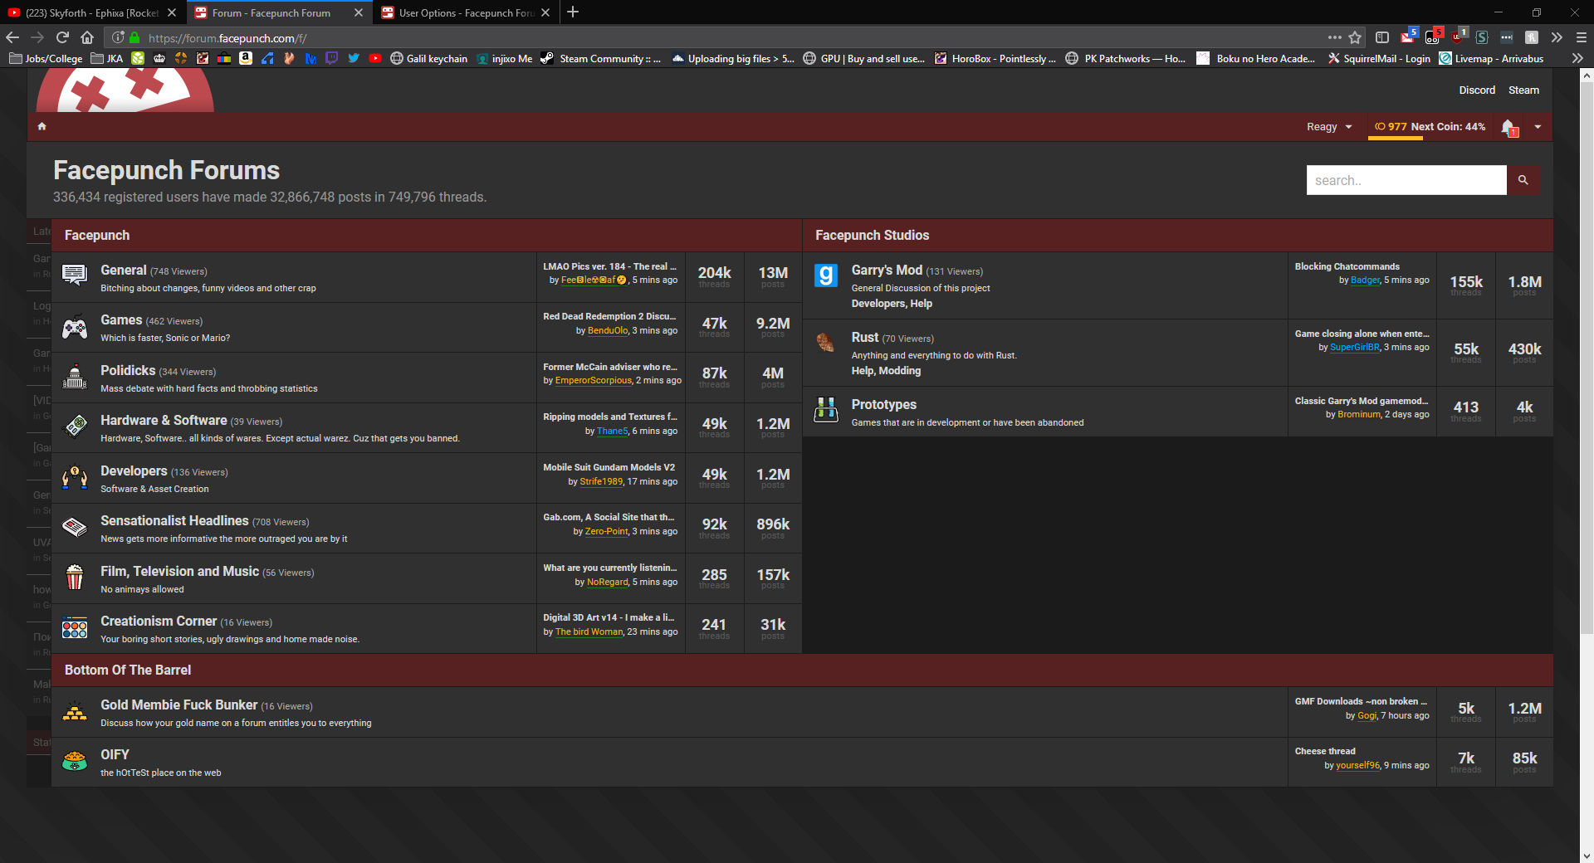Open the Cheese thread in OIFY

1325,751
